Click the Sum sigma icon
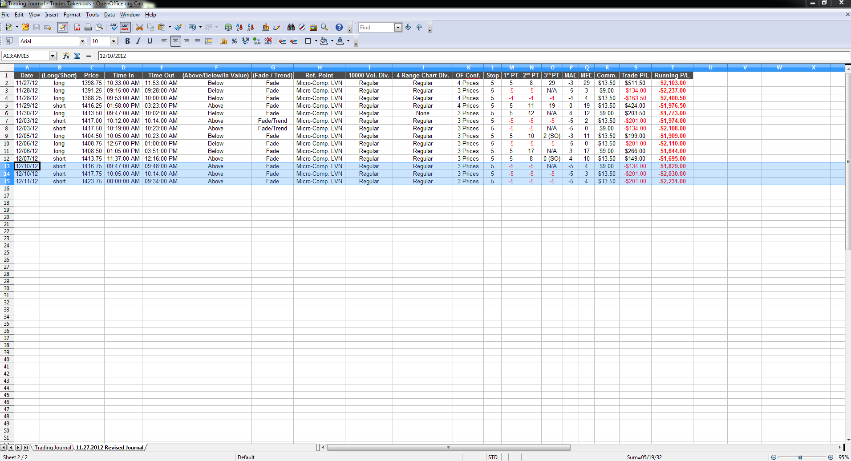The width and height of the screenshot is (851, 461). (x=77, y=56)
